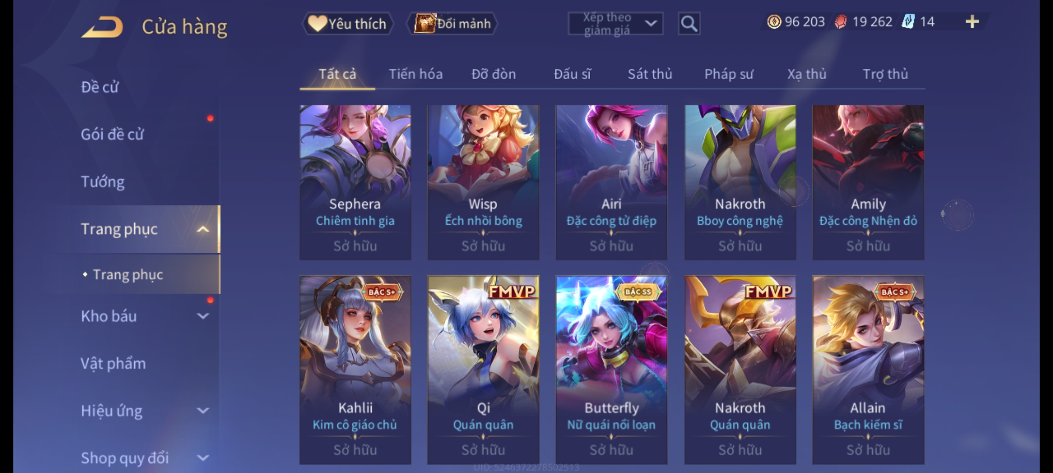Tap the red ruby currency icon
1053x473 pixels.
click(x=841, y=21)
